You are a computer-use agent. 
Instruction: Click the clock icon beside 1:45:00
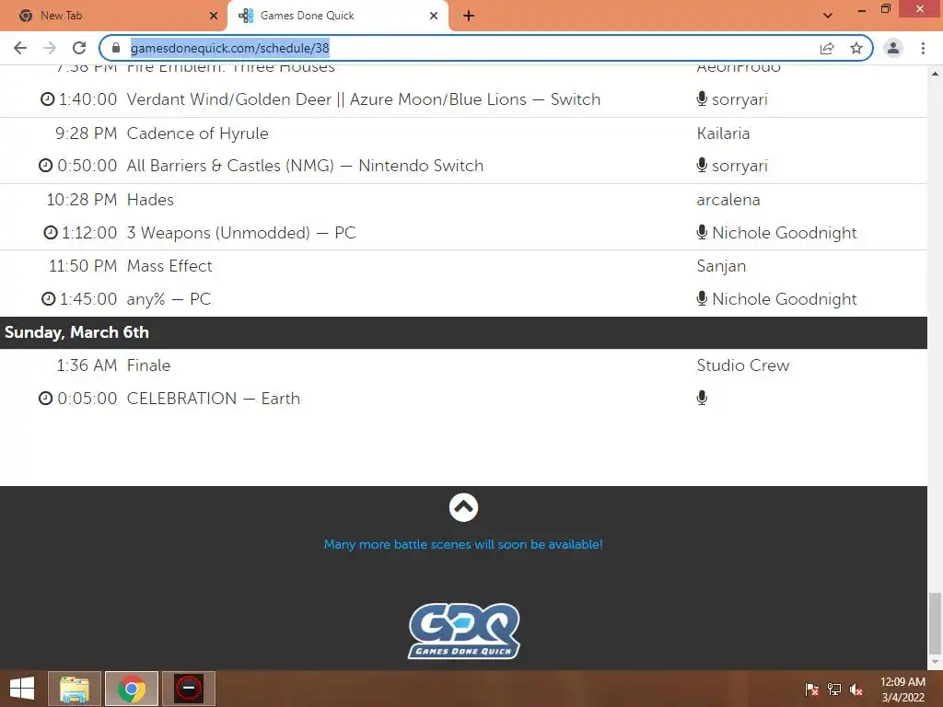[x=49, y=299]
